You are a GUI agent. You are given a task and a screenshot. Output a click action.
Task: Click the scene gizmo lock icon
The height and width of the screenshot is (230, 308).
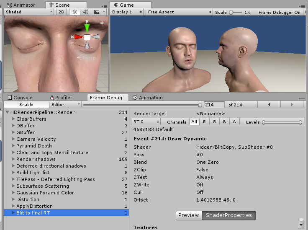[102, 22]
